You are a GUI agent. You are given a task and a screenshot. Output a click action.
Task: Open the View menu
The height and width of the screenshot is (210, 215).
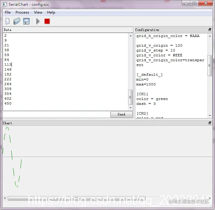click(x=38, y=12)
